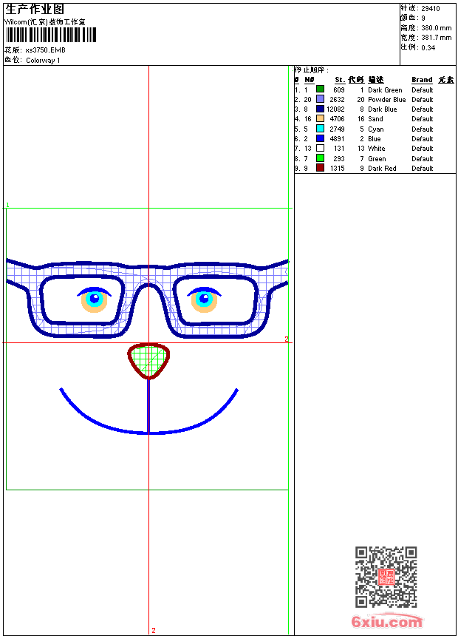The image size is (458, 636).
Task: Click the Cyan color swatch
Action: (320, 129)
